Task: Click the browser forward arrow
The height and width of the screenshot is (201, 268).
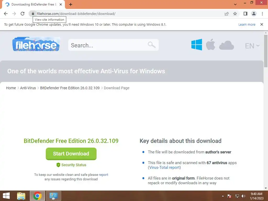Action: (14, 14)
